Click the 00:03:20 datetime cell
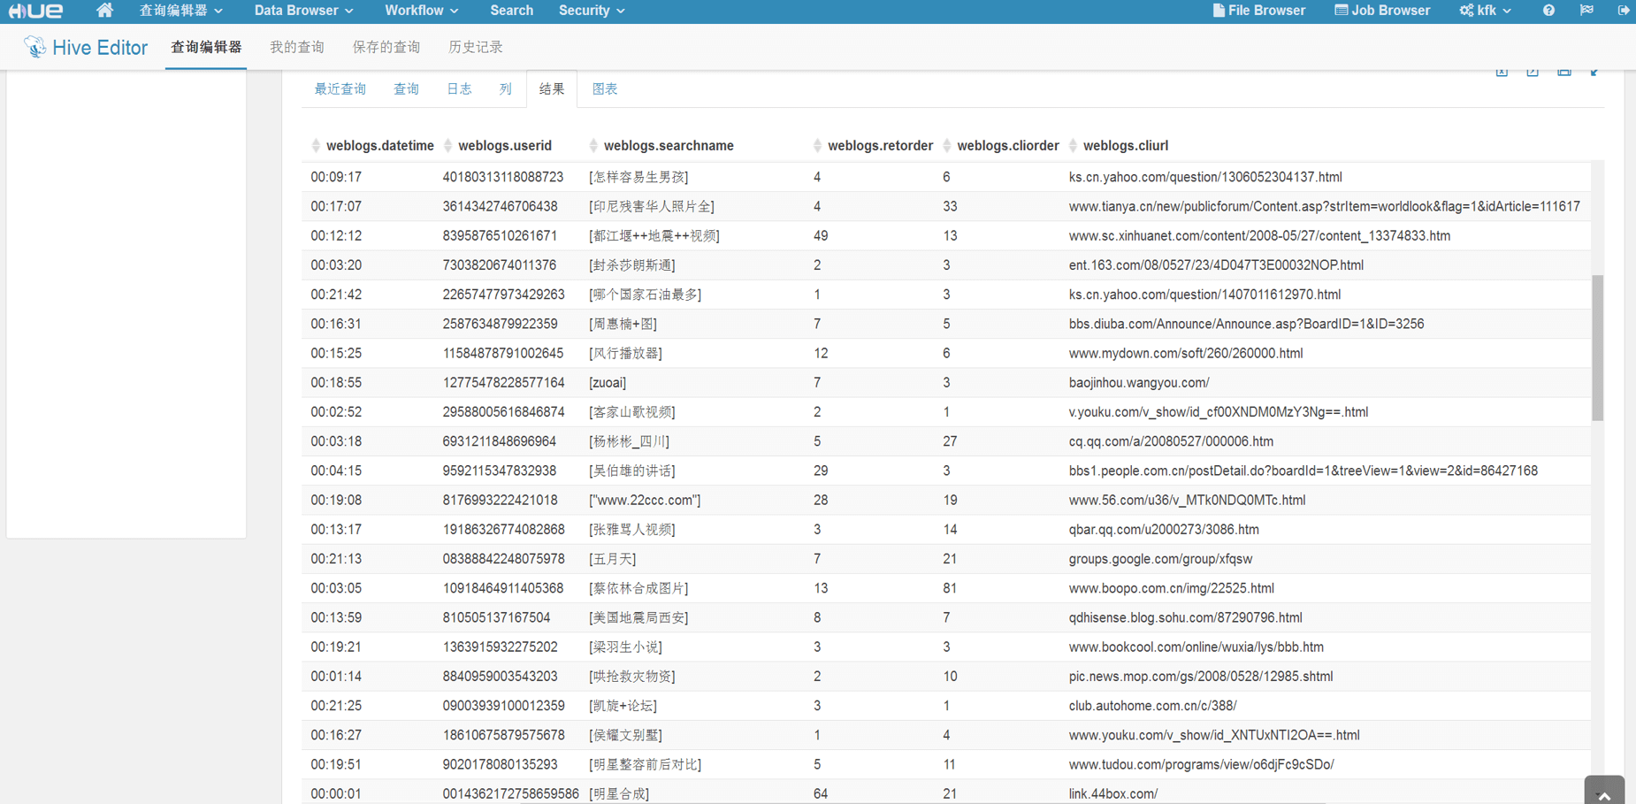Screen dimensions: 1636x804 click(336, 265)
